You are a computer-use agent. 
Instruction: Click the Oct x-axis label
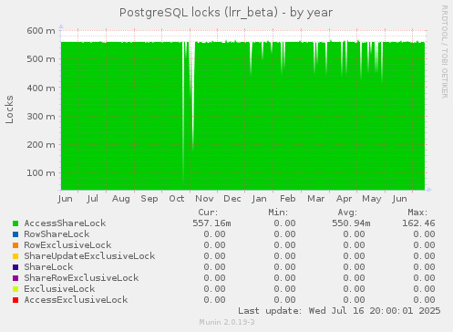pyautogui.click(x=177, y=199)
